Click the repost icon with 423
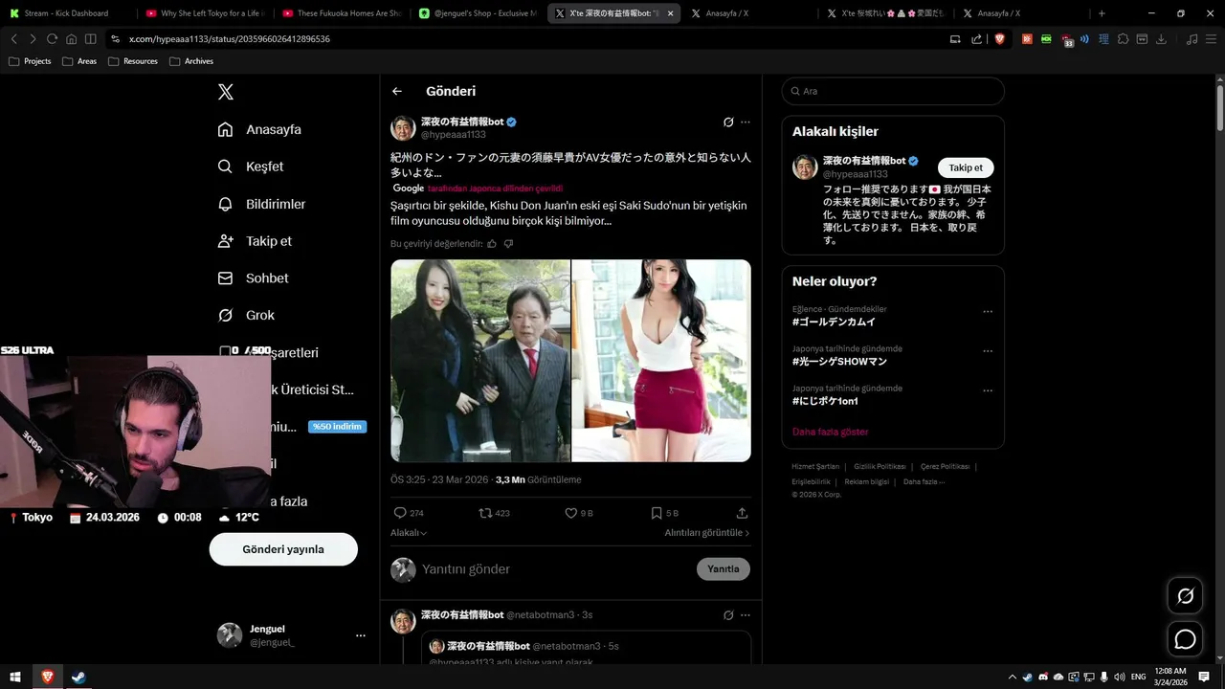Viewport: 1225px width, 689px height. point(485,513)
